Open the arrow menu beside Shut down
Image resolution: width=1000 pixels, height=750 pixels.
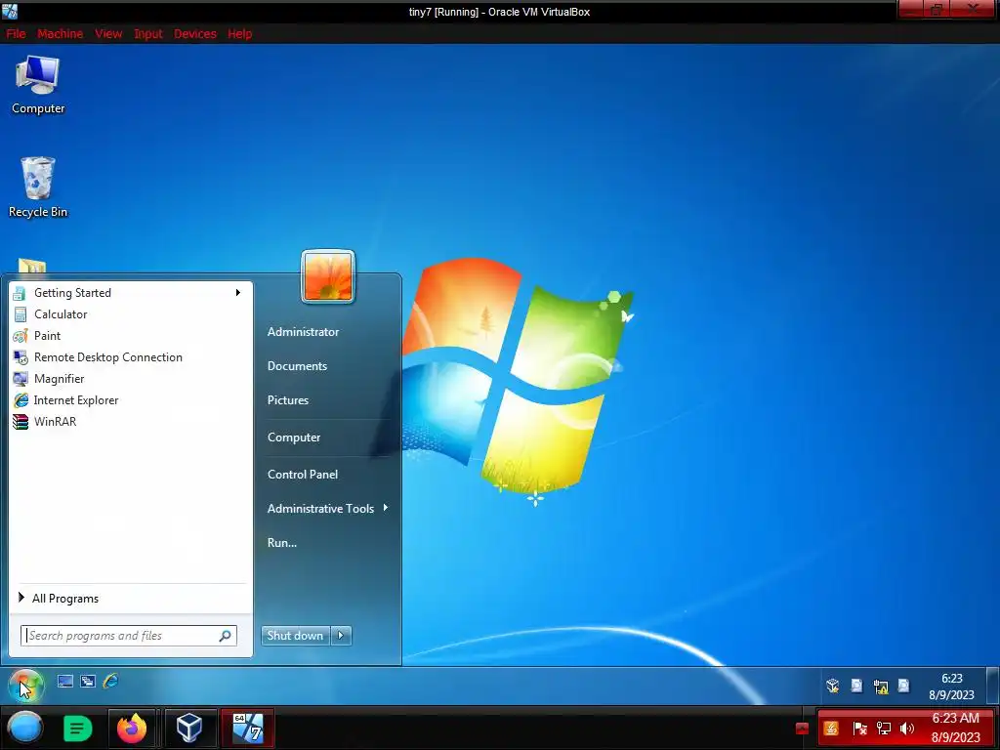pyautogui.click(x=341, y=636)
